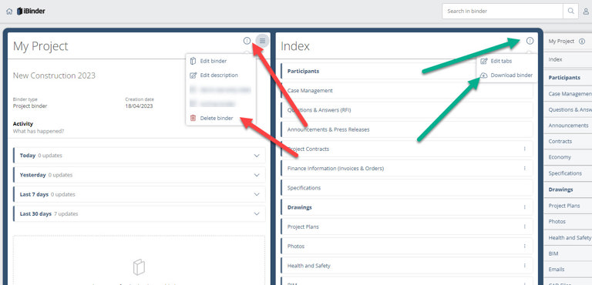
Task: Open three-dot menu for Project Contracts
Action: tap(524, 149)
